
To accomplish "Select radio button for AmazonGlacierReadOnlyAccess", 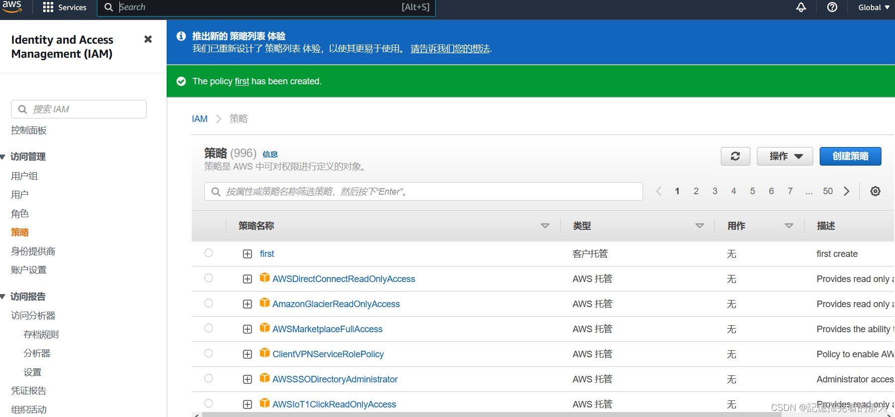I will [209, 303].
